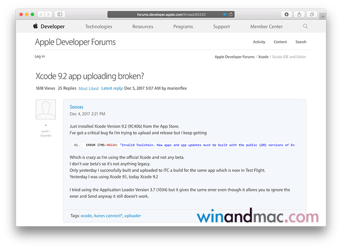This screenshot has height=249, width=342.
Task: Click the address bar URL field
Action: tap(171, 15)
